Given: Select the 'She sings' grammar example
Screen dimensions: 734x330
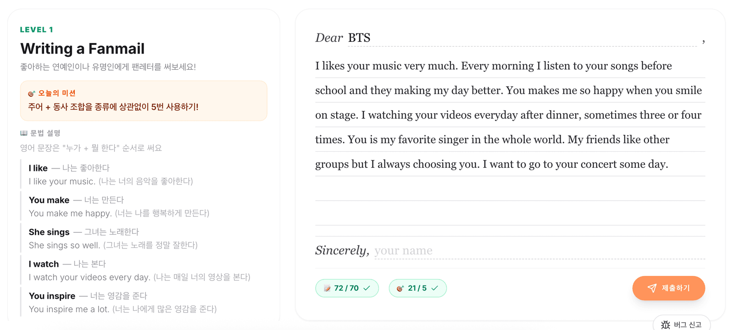Looking at the screenshot, I should 113,239.
